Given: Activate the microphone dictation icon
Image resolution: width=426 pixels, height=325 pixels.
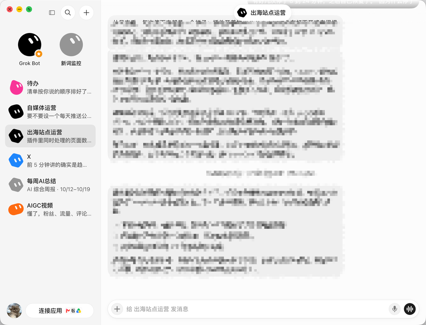Looking at the screenshot, I should point(394,309).
